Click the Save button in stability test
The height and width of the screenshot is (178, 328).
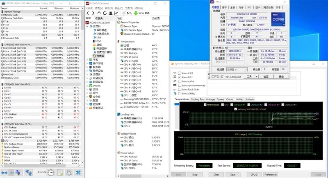tap(233, 174)
